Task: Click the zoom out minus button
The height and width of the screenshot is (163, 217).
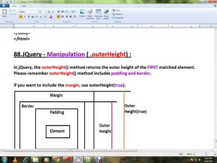Action: click(x=194, y=154)
